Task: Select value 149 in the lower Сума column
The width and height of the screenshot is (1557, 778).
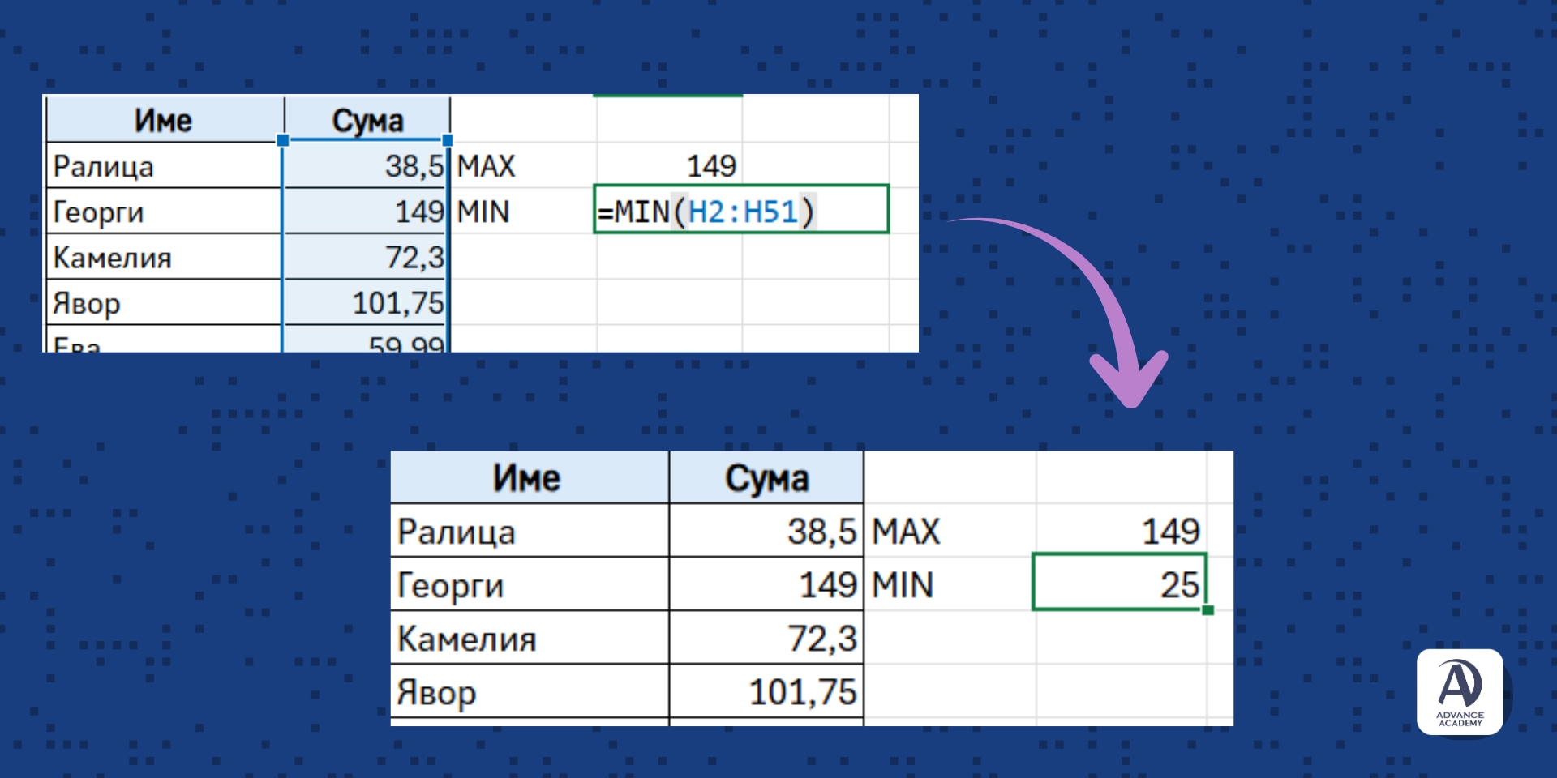Action: (x=828, y=585)
